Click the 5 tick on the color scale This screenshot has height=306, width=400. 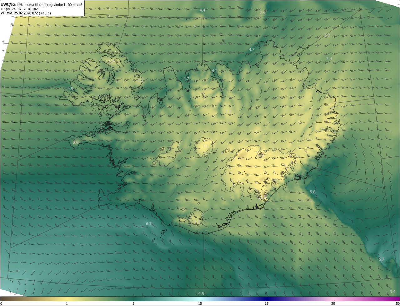(133, 303)
